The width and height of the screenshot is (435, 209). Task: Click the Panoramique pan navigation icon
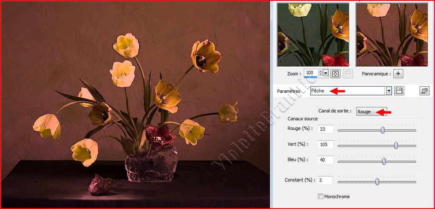(398, 74)
